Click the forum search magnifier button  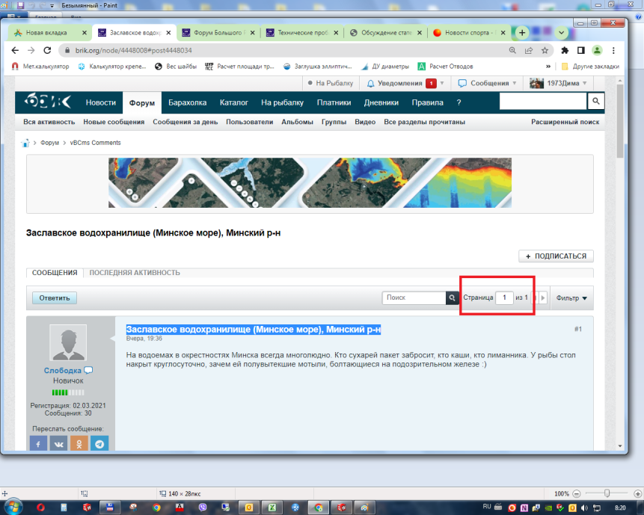tap(452, 297)
